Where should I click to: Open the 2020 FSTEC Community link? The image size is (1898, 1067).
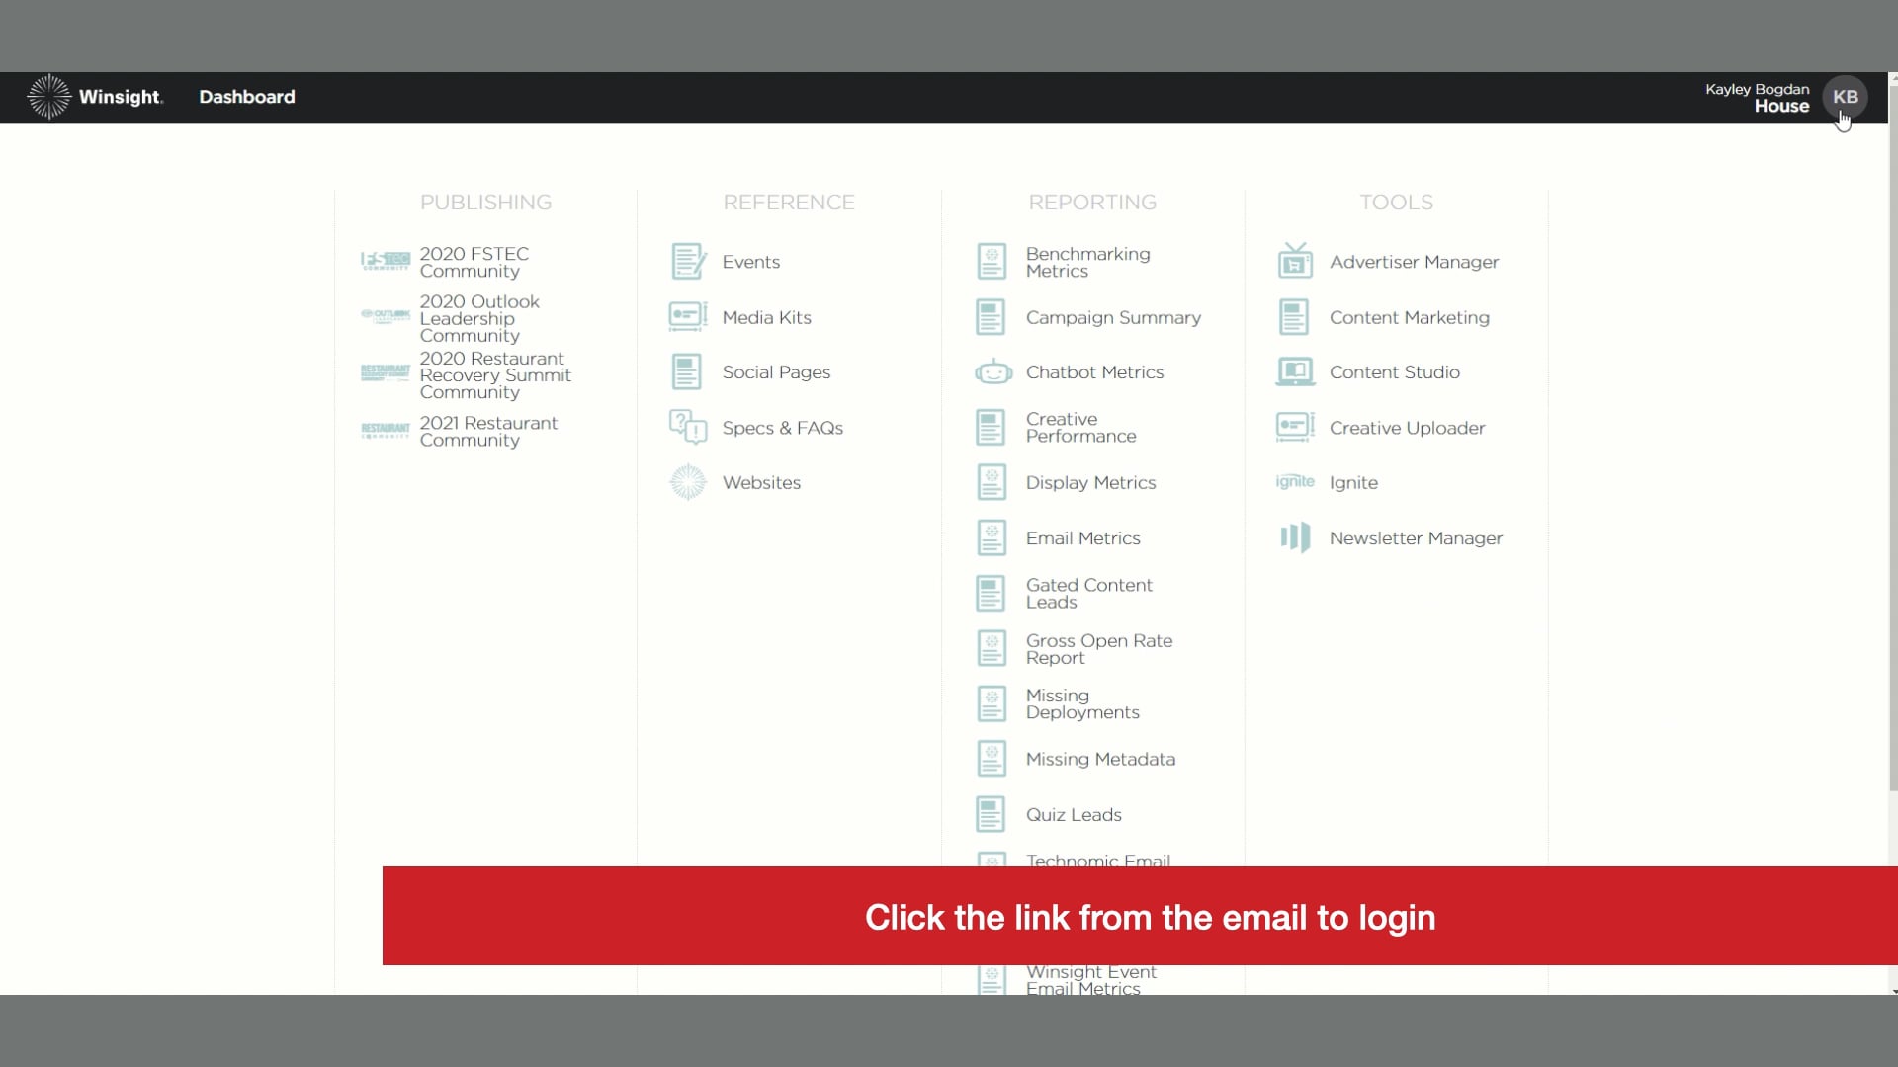(x=474, y=262)
